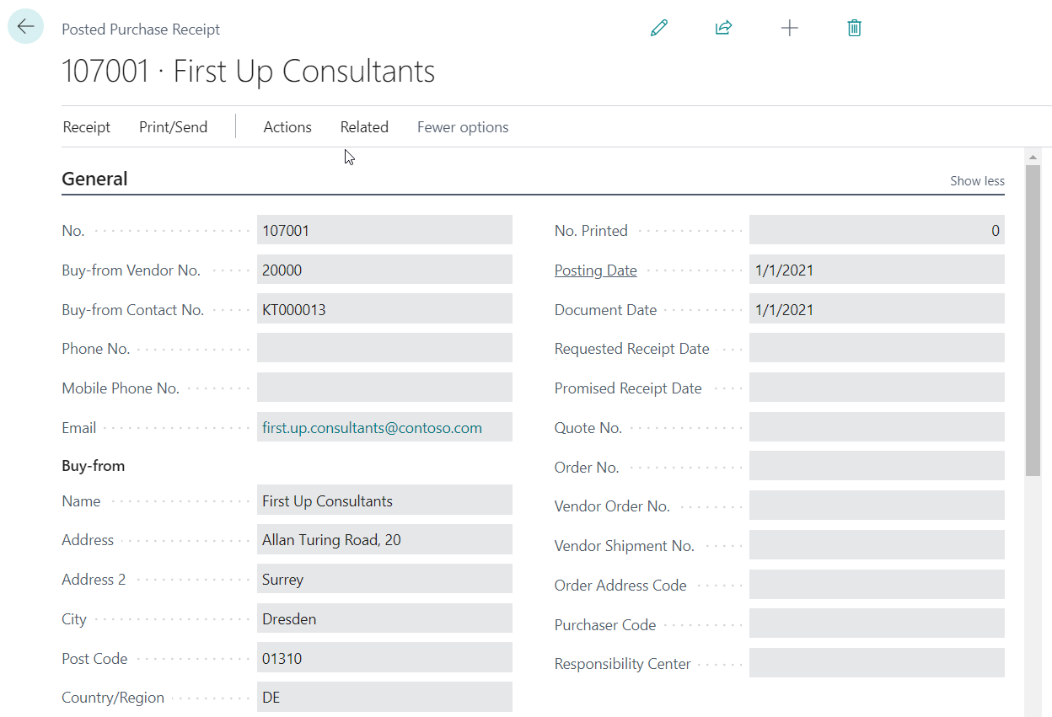Select the Buy-from Contact No. field
Screen dimensions: 1052x717
384,309
